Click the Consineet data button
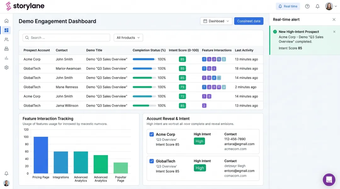Image resolution: width=340 pixels, height=189 pixels. (249, 21)
